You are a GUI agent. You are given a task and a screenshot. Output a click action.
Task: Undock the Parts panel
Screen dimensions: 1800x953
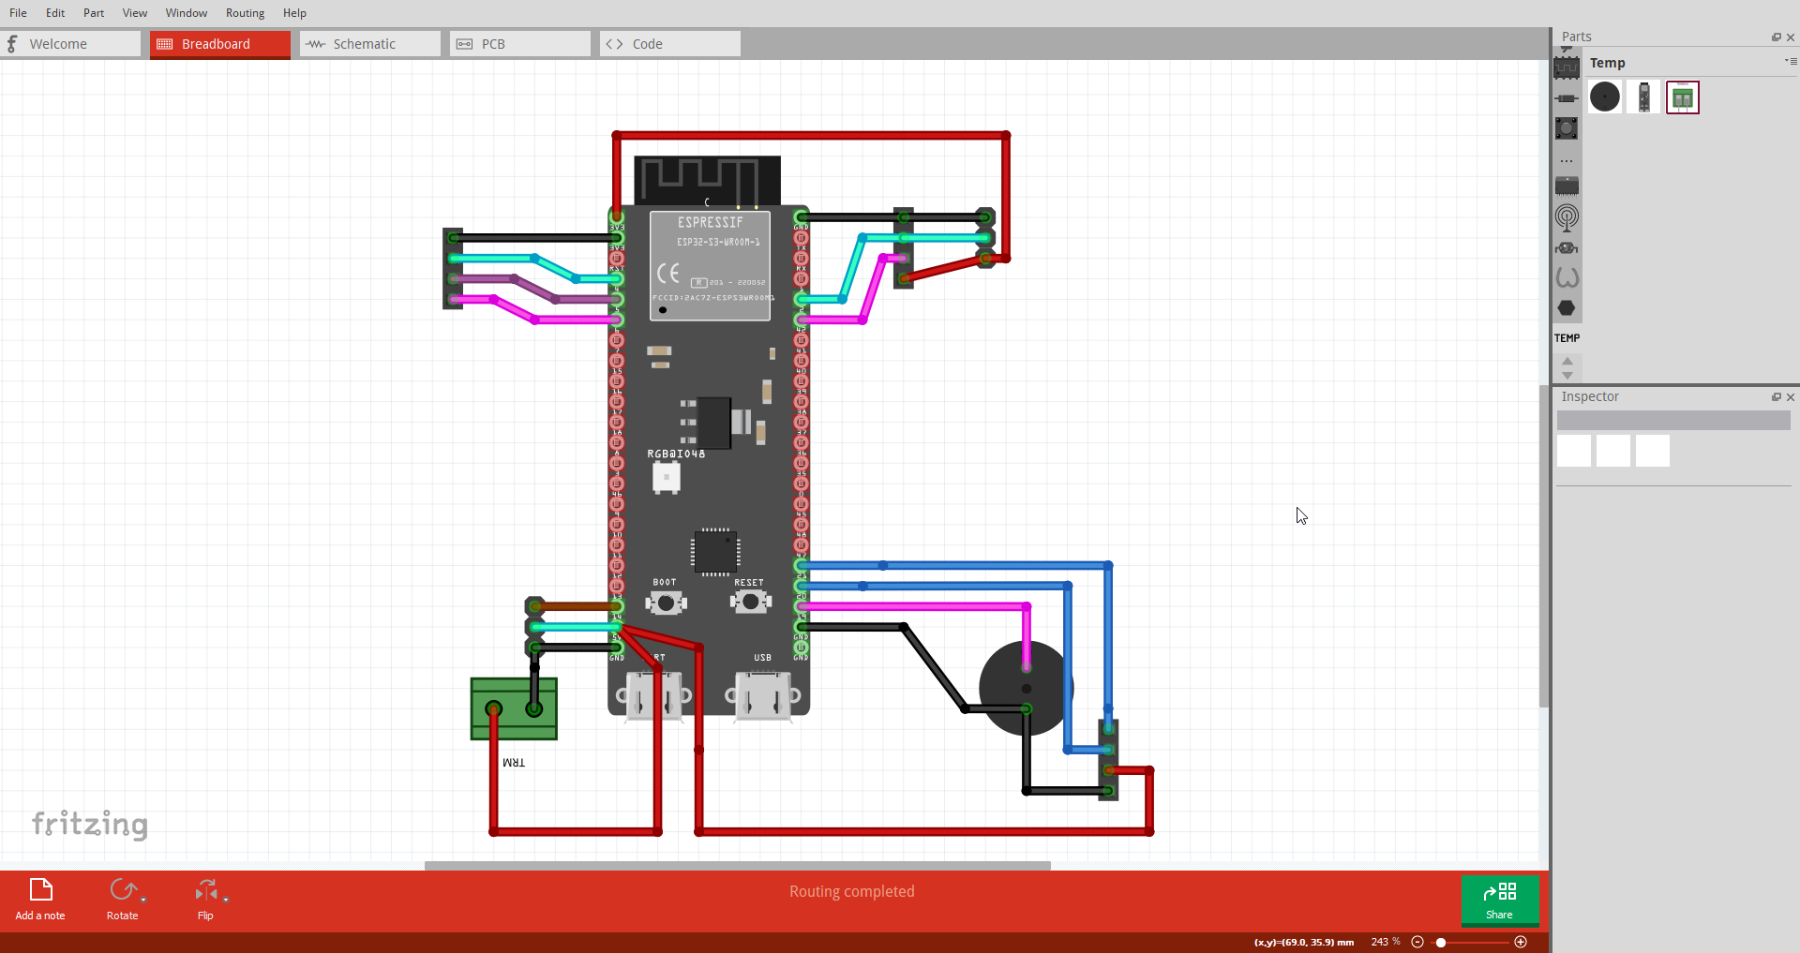coord(1776,37)
